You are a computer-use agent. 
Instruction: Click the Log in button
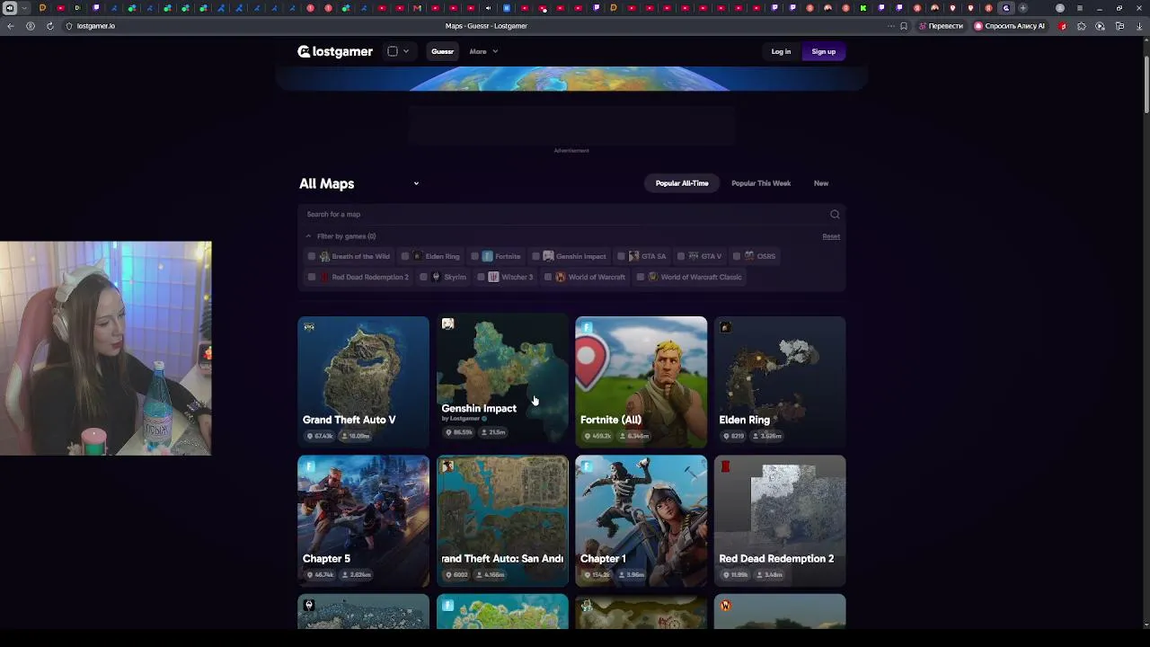(781, 51)
